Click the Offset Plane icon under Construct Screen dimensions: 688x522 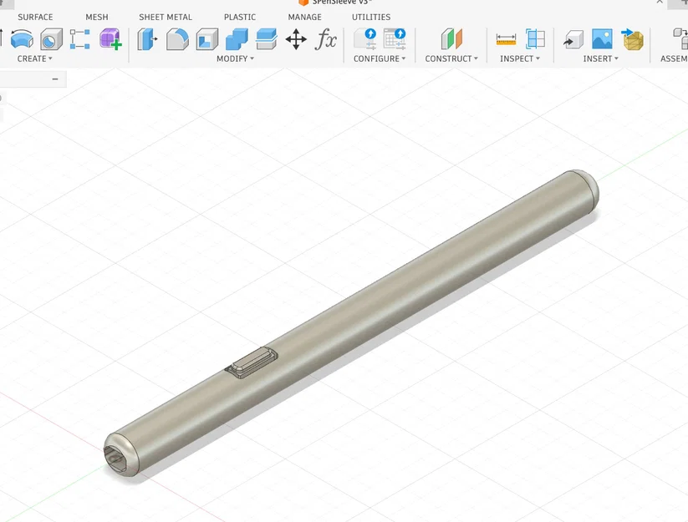(x=451, y=38)
